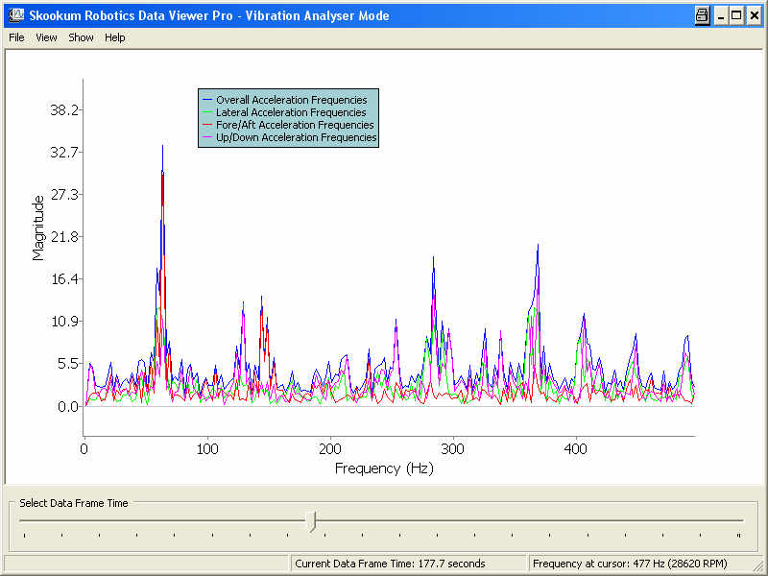Click the Lateral Acceleration Frequencies legend entry
Screen dimensions: 768x576
(291, 112)
